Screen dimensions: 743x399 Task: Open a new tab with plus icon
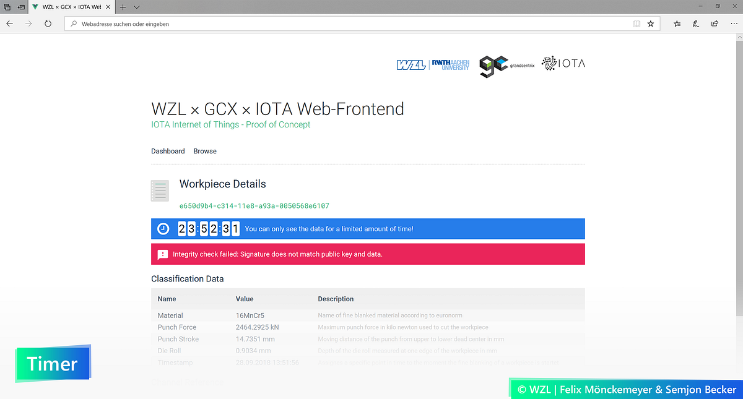point(123,7)
